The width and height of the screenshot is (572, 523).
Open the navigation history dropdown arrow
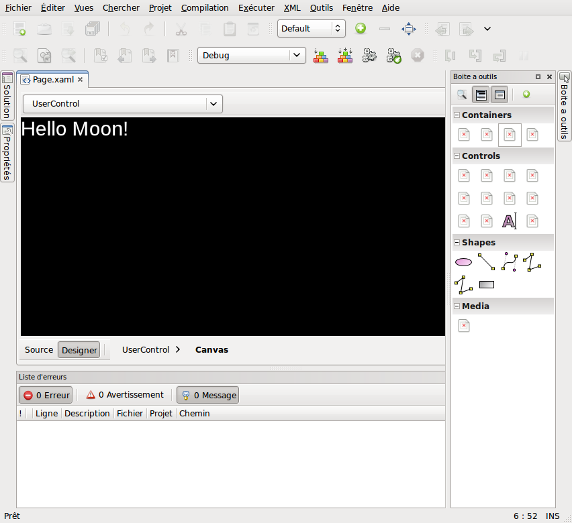point(487,28)
